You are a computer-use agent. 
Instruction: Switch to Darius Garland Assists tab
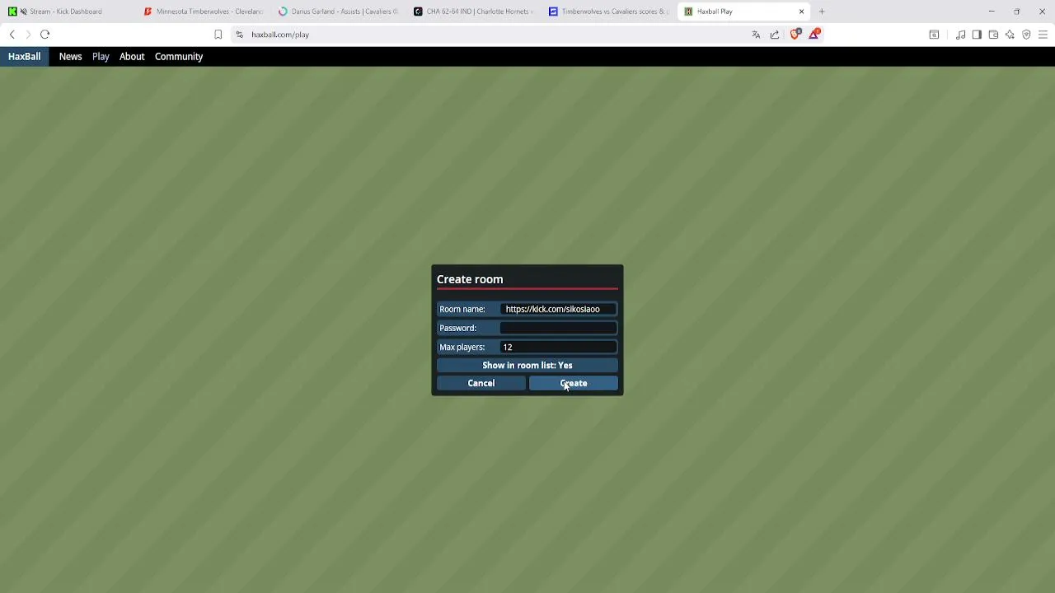(338, 12)
